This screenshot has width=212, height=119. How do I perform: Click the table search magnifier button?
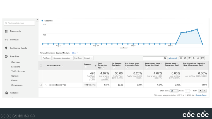pyautogui.click(x=165, y=58)
